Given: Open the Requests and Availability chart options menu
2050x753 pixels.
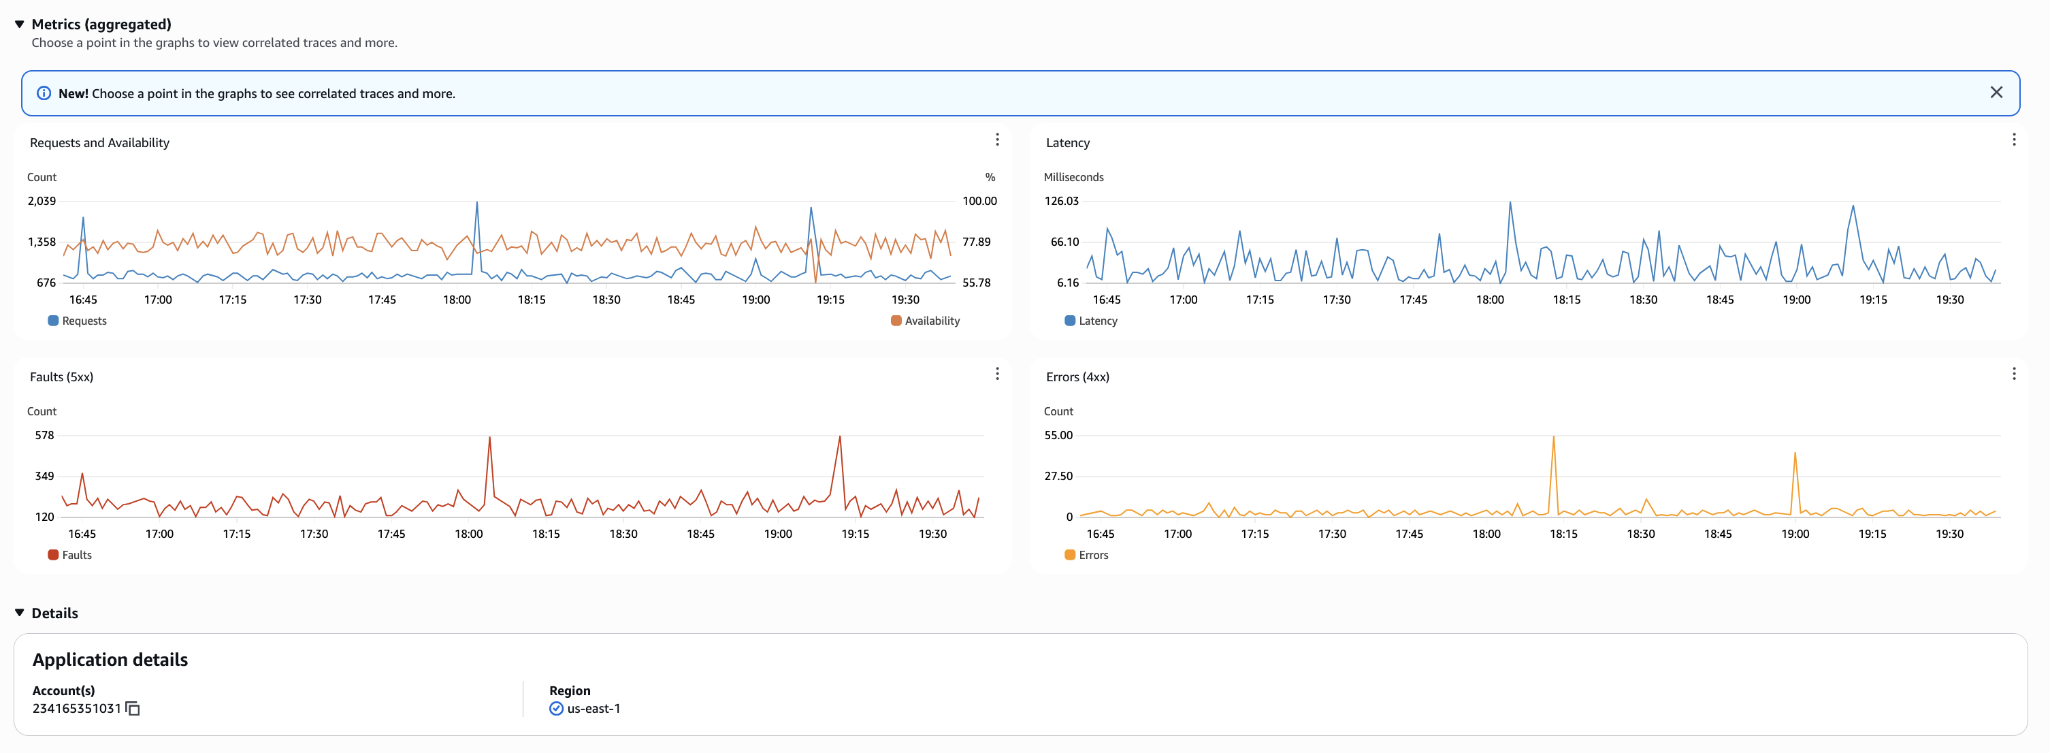Looking at the screenshot, I should coord(997,140).
